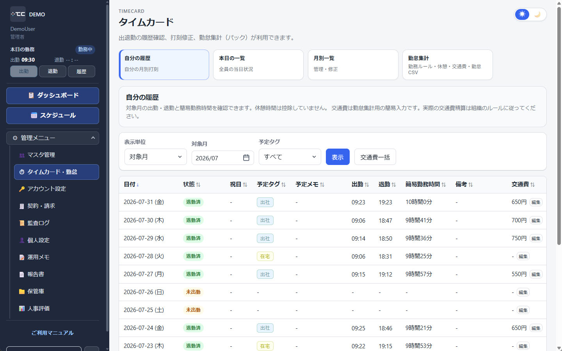The image size is (562, 351).
Task: Edit 交通費 for 2026-07-27 row
Action: coord(536,274)
